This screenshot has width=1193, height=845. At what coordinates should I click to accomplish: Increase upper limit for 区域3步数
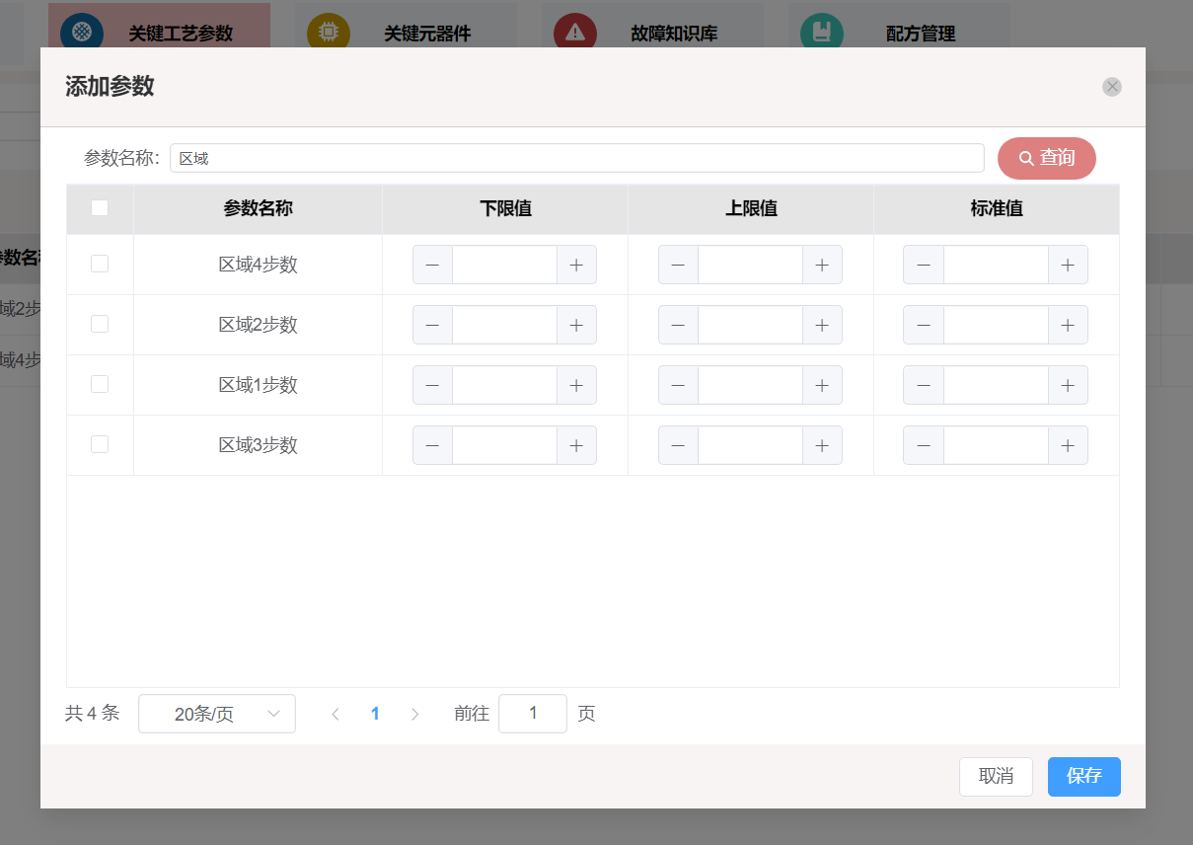click(822, 445)
